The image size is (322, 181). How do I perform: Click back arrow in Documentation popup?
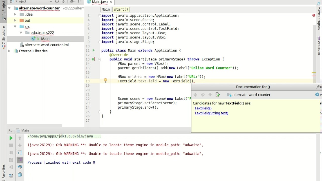tap(195, 95)
